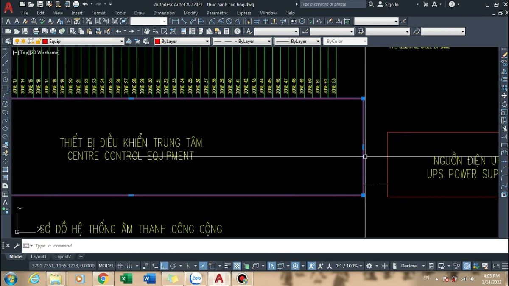Open the Workspace Switching gear icon

(369, 266)
